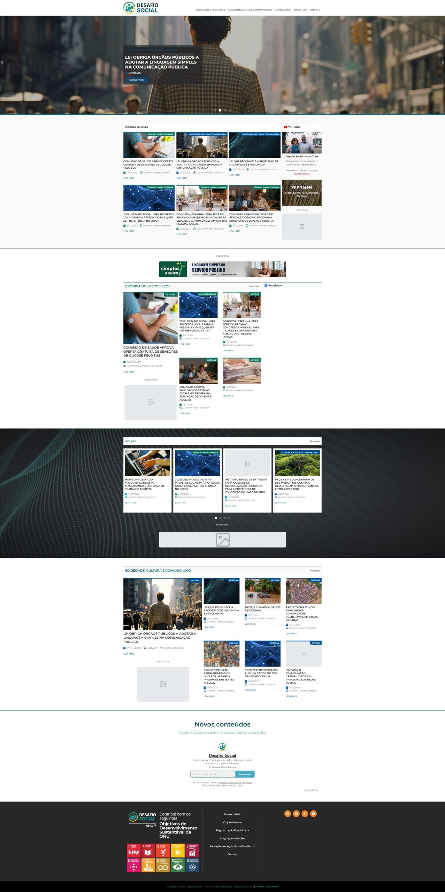
Task: Open the LinkedIn icon in footer
Action: coord(296,814)
